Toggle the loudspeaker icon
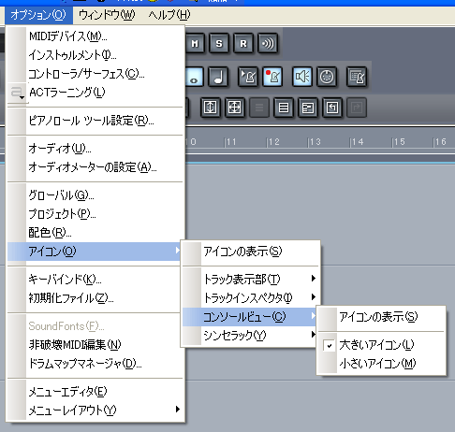Image resolution: width=455 pixels, height=432 pixels. click(302, 77)
